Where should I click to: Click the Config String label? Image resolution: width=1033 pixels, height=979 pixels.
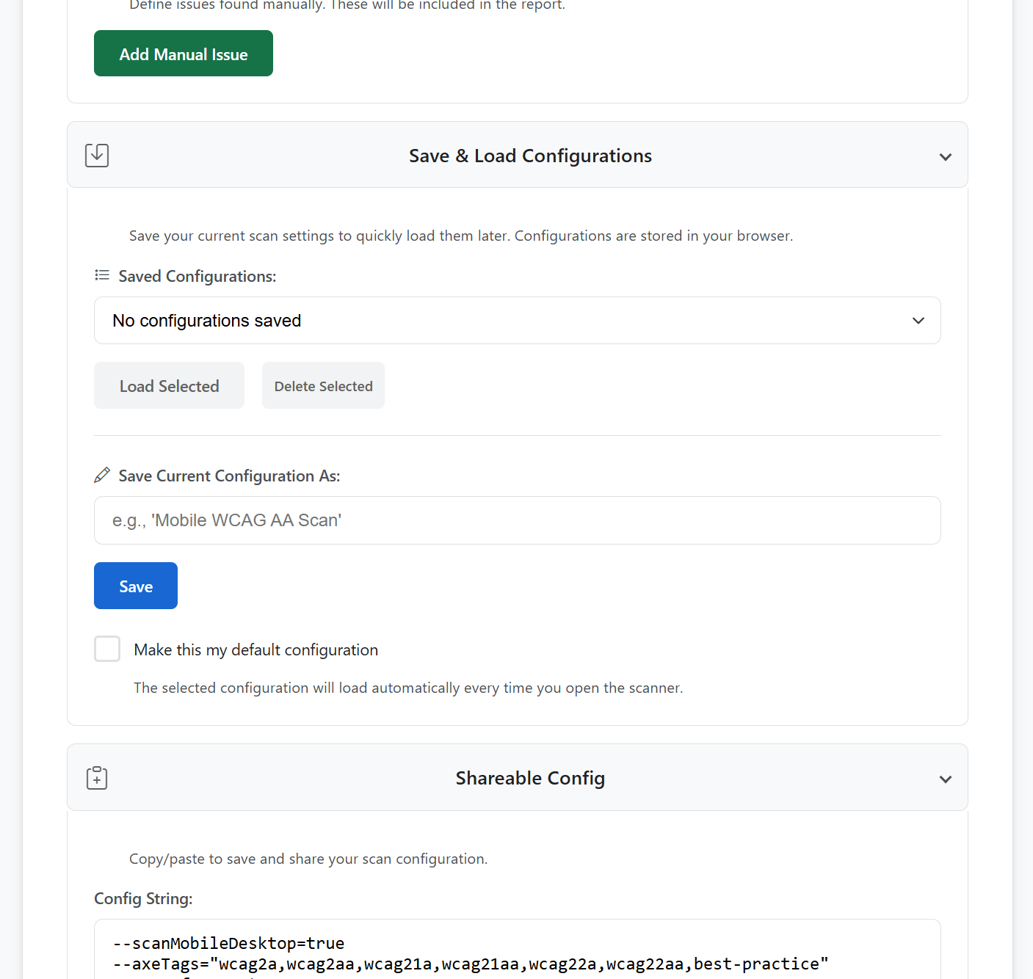[x=143, y=899]
